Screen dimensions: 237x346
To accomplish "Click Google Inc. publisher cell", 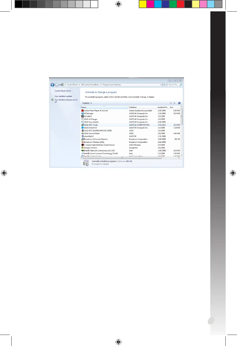I will coord(134,148).
